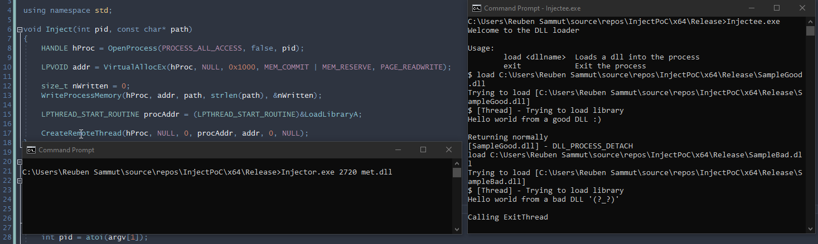Click the icon in the Injector Command Prompt title bar
Viewport: 818px width, 244px height.
(31, 150)
